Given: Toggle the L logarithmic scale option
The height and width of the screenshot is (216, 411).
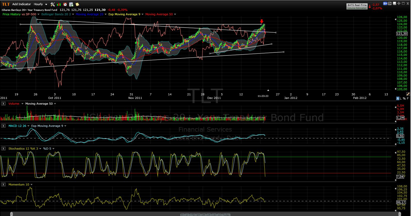Looking at the screenshot, I should [401, 98].
